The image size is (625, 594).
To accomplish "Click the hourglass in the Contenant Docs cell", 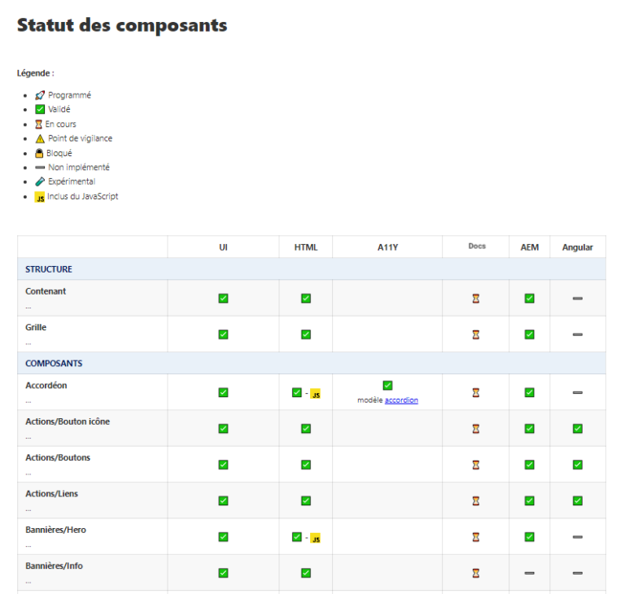I will coord(476,299).
